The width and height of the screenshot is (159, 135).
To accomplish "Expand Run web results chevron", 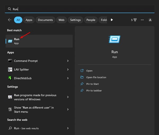I will (x=68, y=128).
